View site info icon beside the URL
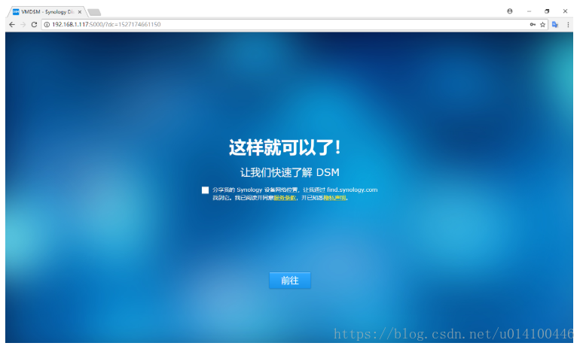This screenshot has width=583, height=349. click(x=47, y=25)
